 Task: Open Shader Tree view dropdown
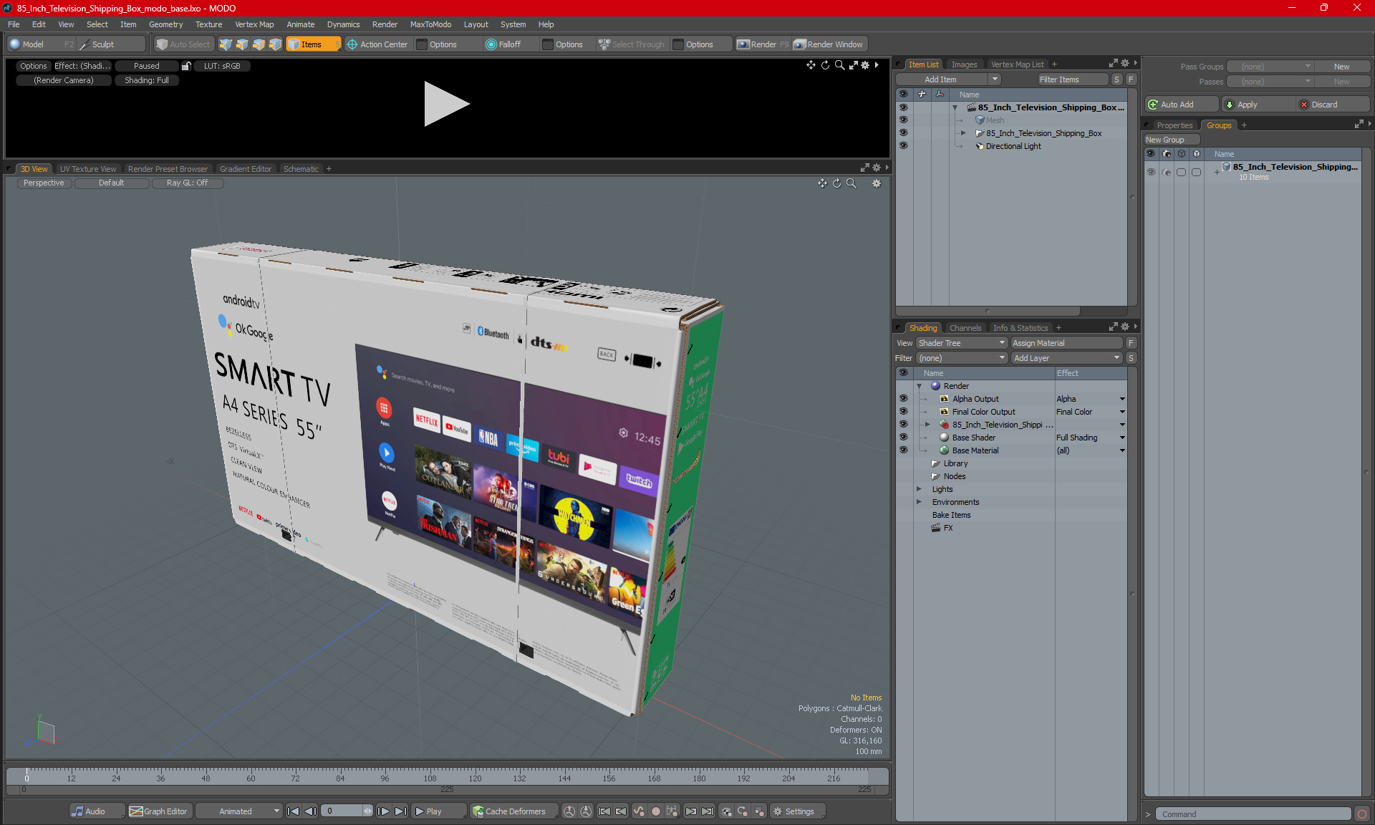click(962, 343)
